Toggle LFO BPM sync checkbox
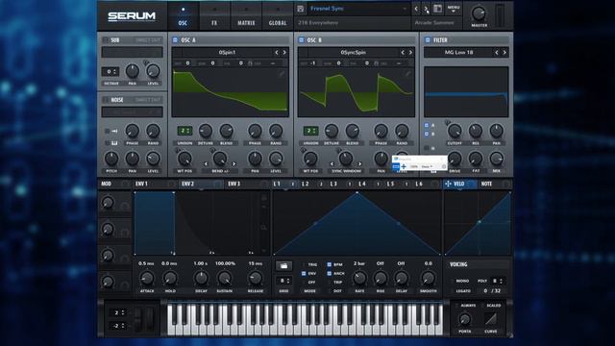Screen dimensions: 615x346 pos(329,264)
